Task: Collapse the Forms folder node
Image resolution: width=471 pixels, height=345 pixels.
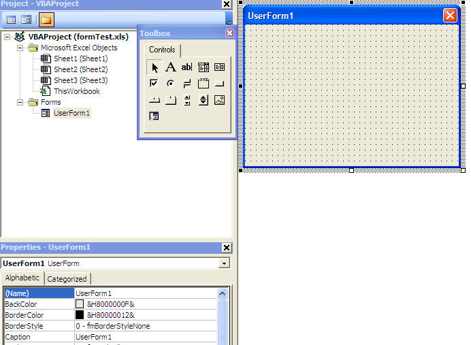Action: [x=20, y=102]
